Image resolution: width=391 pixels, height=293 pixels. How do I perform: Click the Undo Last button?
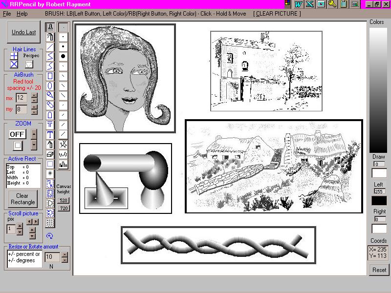coord(24,32)
